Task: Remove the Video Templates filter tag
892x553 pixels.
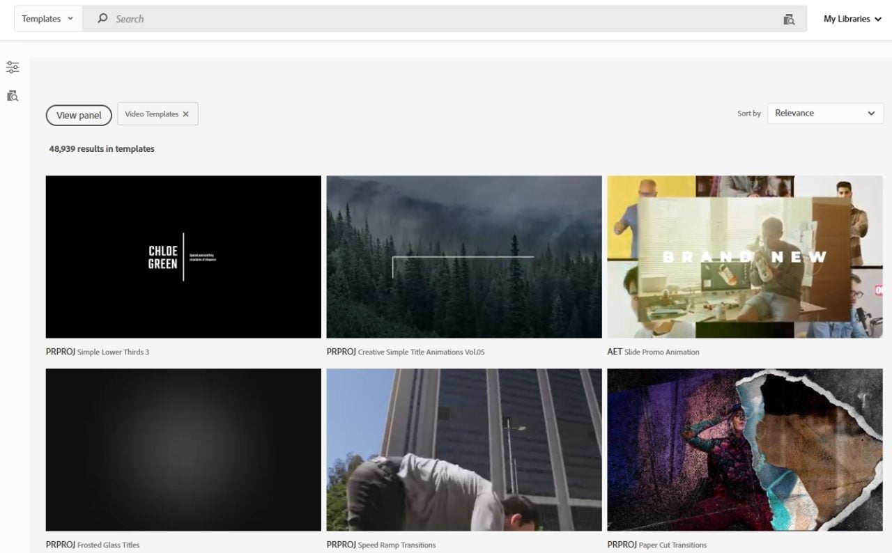Action: (x=186, y=114)
